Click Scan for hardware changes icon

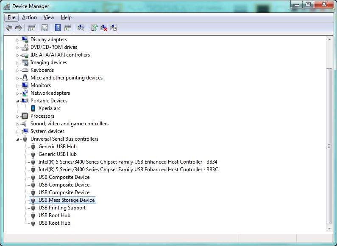[81, 28]
